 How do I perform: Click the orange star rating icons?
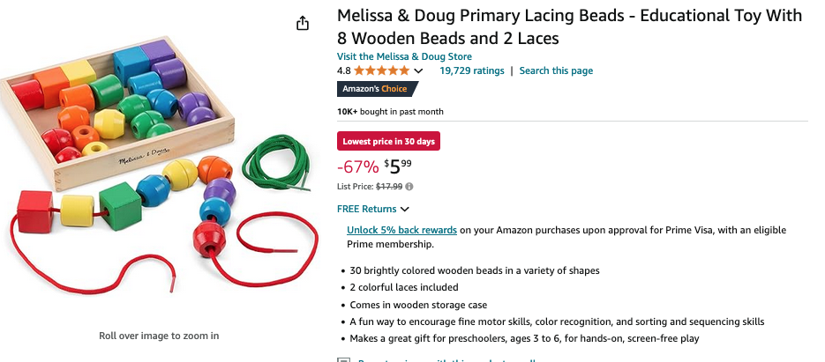[381, 71]
